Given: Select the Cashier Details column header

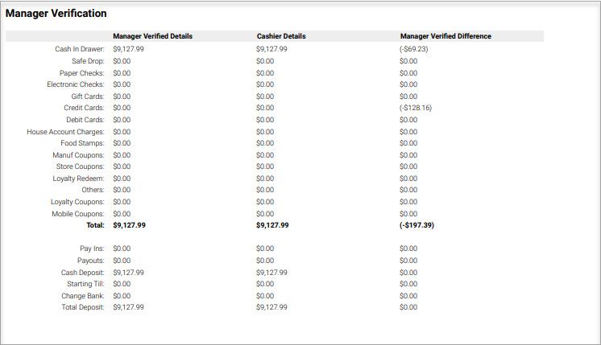Looking at the screenshot, I should (x=280, y=36).
